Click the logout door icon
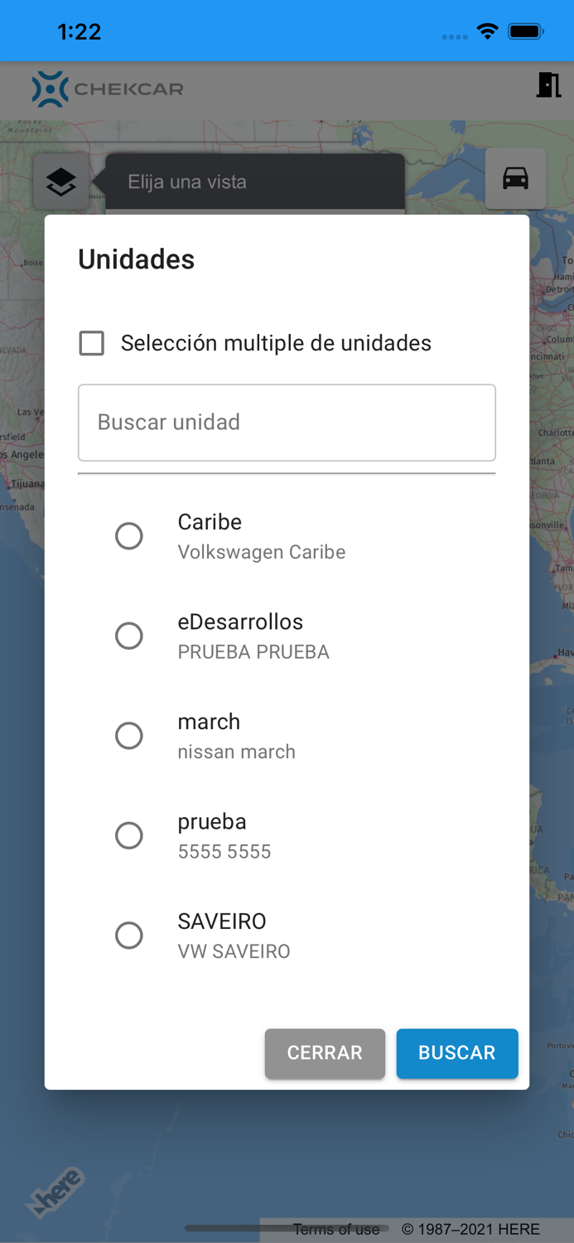 click(x=548, y=85)
